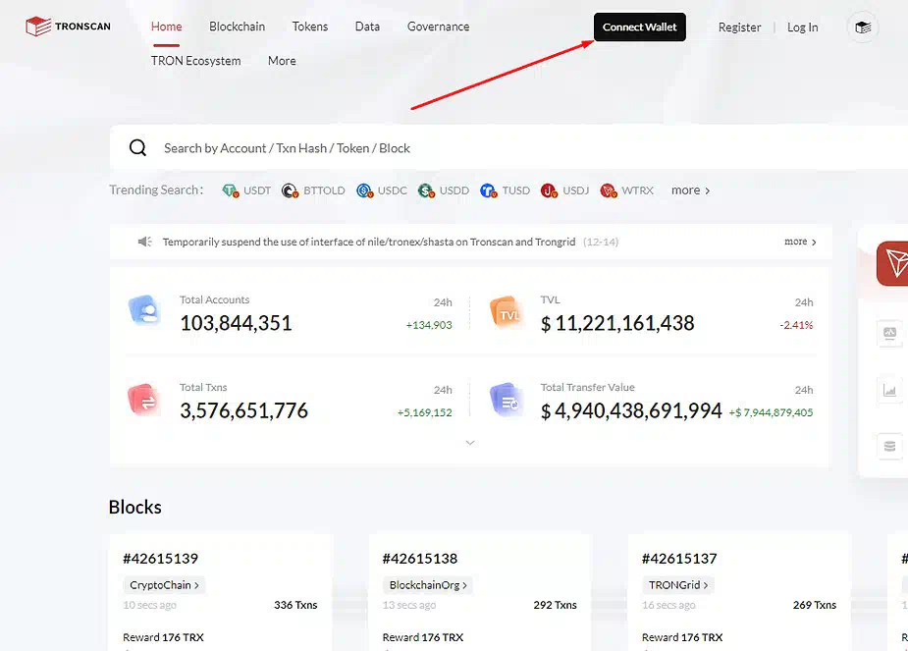Screen dimensions: 908x651
Task: Select the BTTOLD trending token icon
Action: [x=291, y=190]
